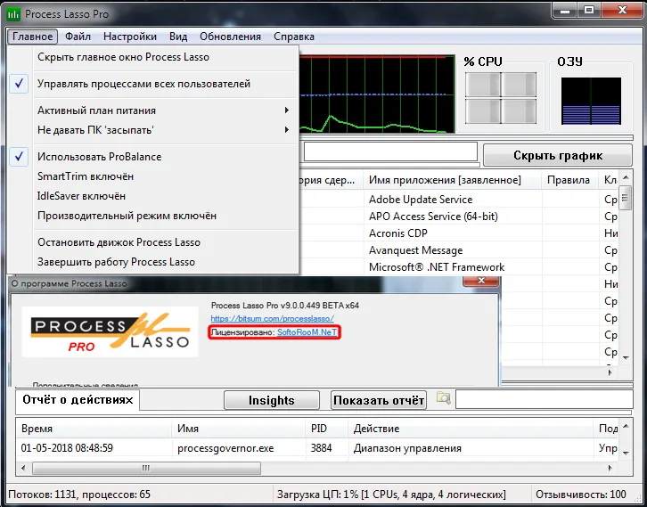Sort by Правила column header
Viewport: 647px width, 507px height.
(569, 180)
